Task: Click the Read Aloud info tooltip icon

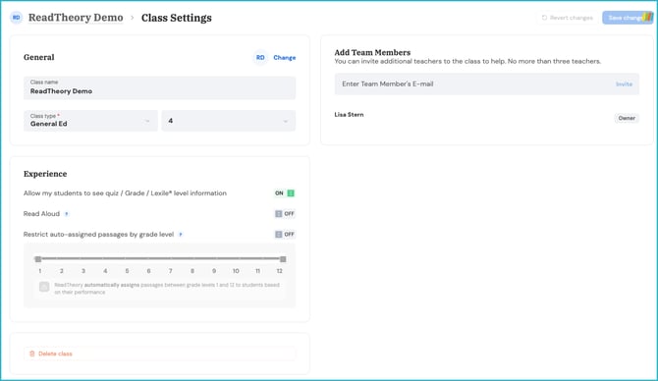Action: pos(67,214)
